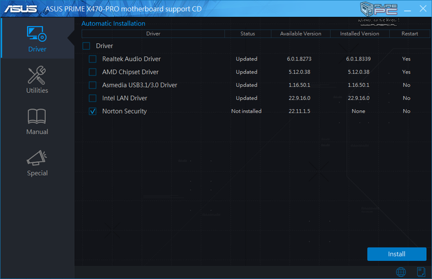Click the Install button
This screenshot has height=279, width=432.
(397, 254)
